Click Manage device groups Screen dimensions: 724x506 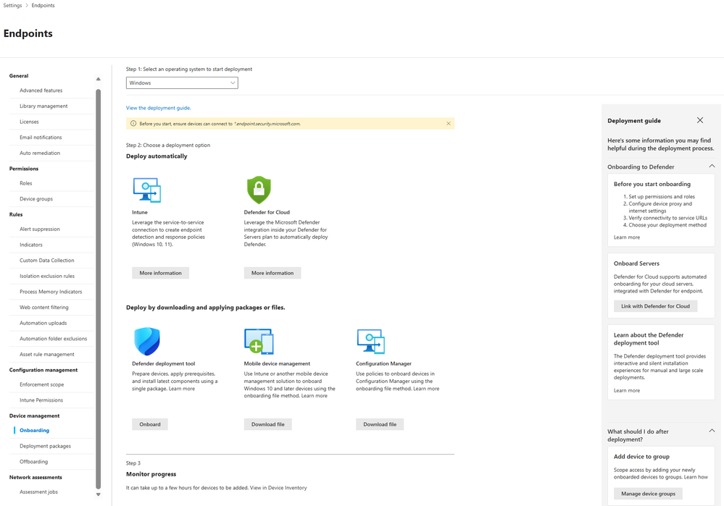pyautogui.click(x=648, y=493)
